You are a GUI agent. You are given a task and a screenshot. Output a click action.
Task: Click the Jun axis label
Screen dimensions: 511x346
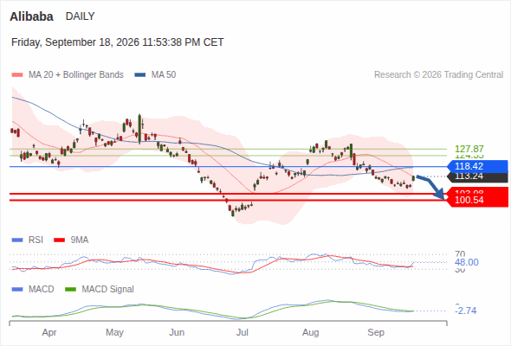pos(177,333)
